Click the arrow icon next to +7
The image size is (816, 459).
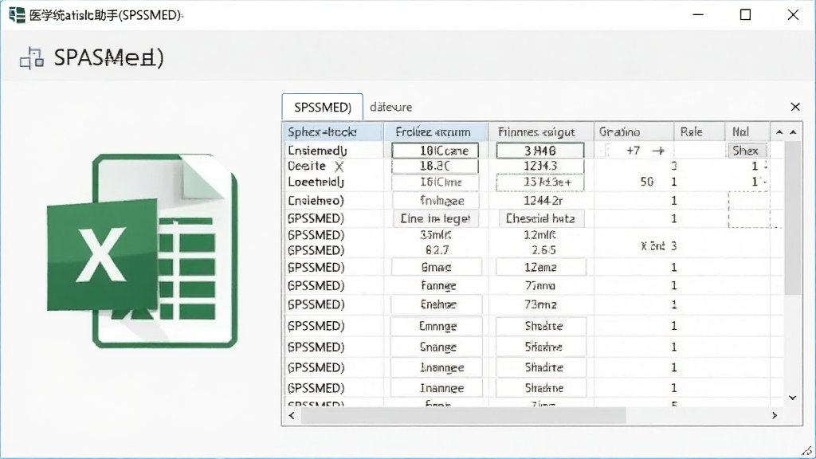click(x=658, y=151)
